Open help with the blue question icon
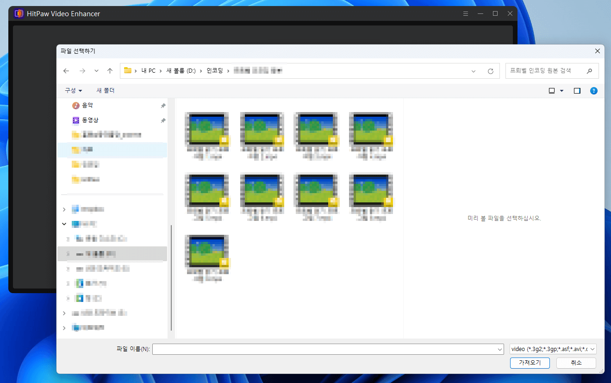Screen dimensions: 611x383 (x=594, y=91)
